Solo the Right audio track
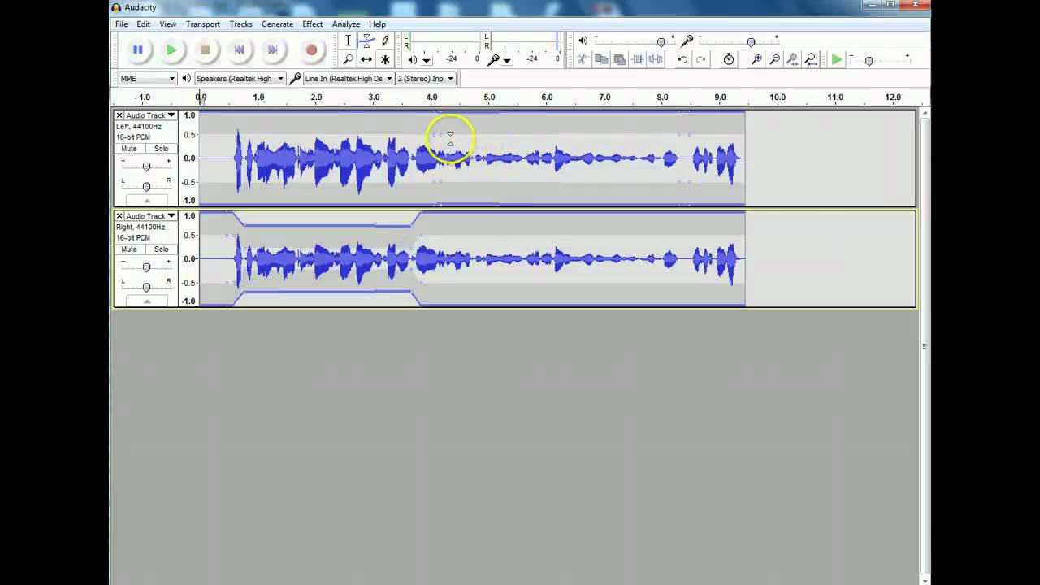 click(x=161, y=249)
